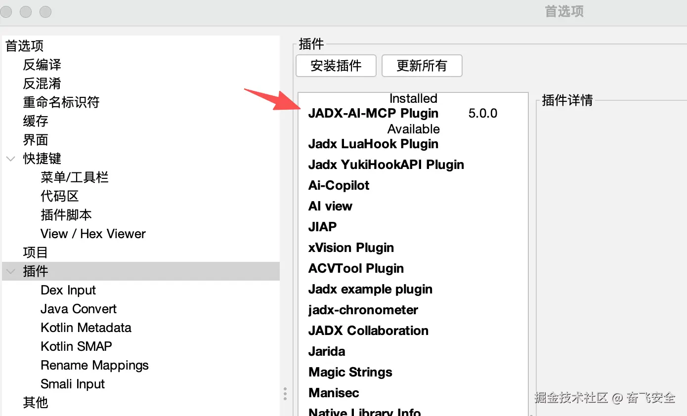Open 菜单/工具栏 shortcut settings
The image size is (687, 416).
75,177
